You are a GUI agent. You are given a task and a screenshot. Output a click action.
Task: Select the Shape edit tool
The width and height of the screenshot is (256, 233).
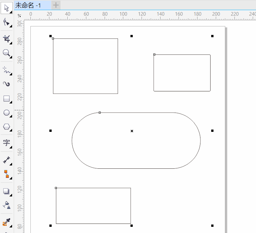coord(6,22)
